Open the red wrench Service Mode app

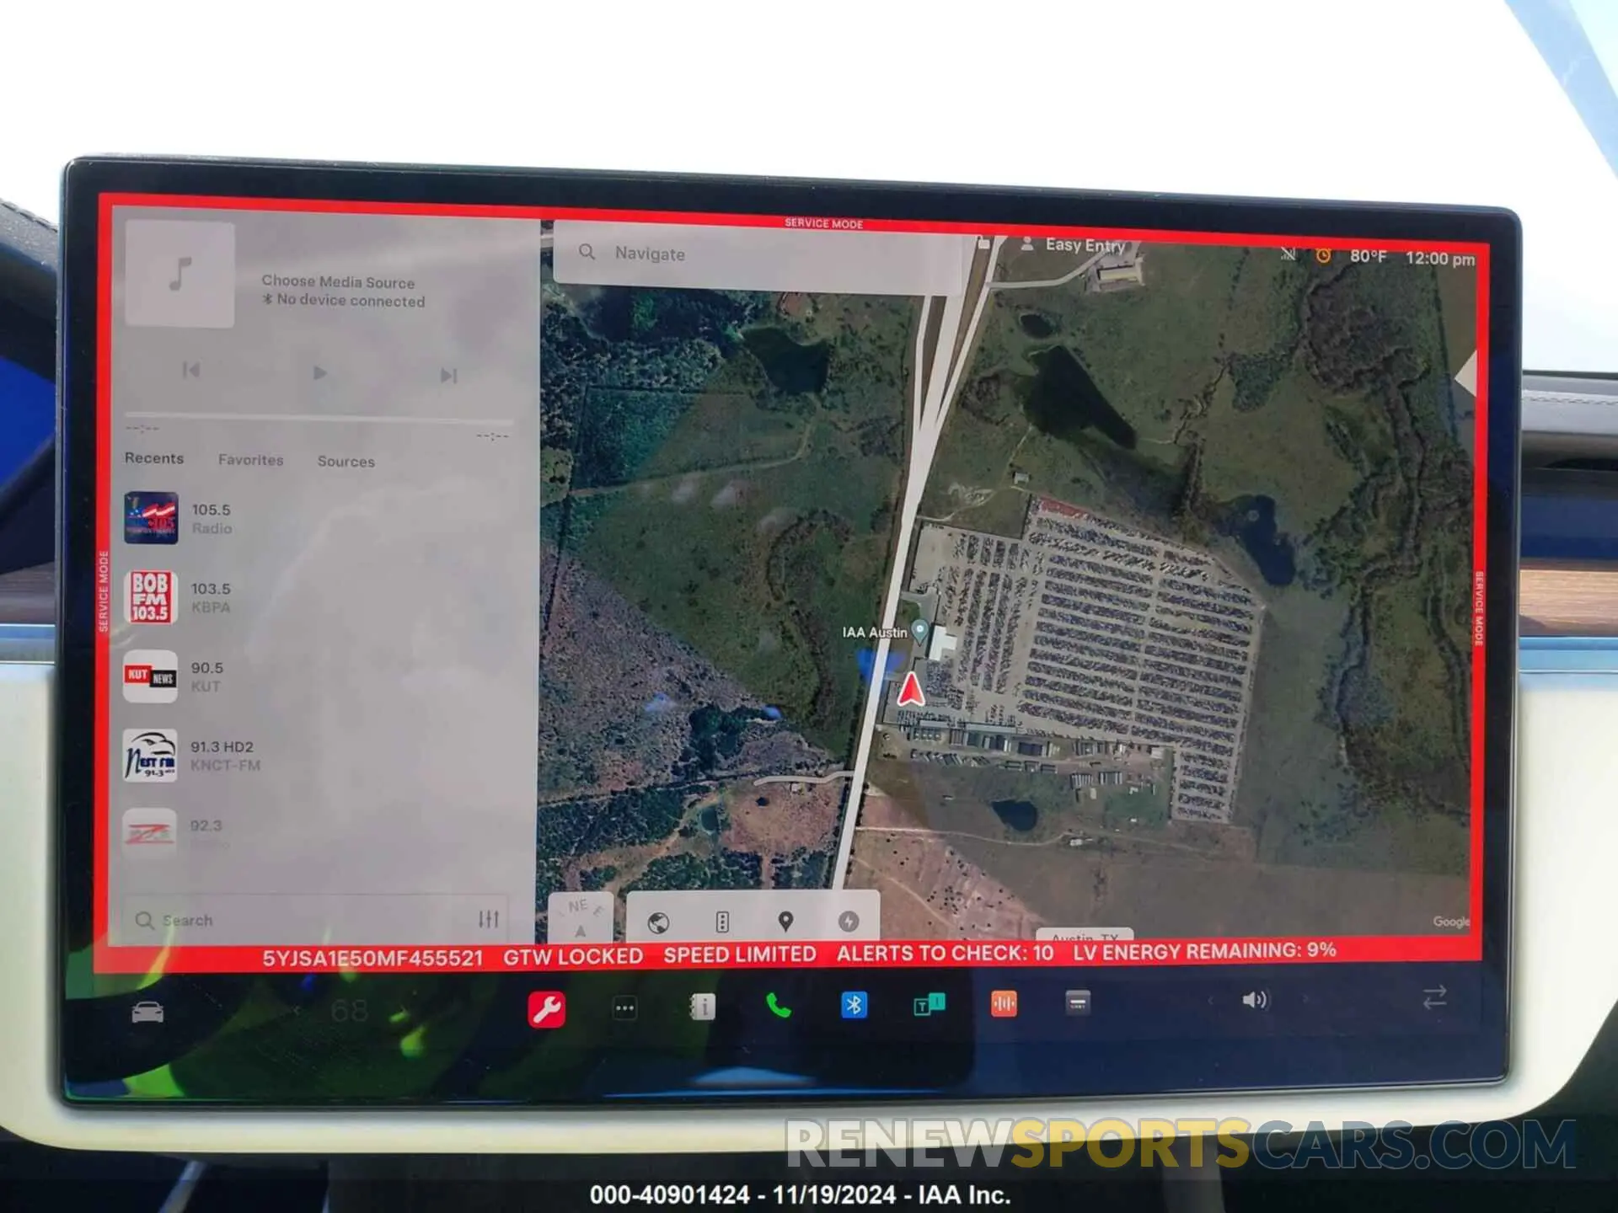point(546,1009)
